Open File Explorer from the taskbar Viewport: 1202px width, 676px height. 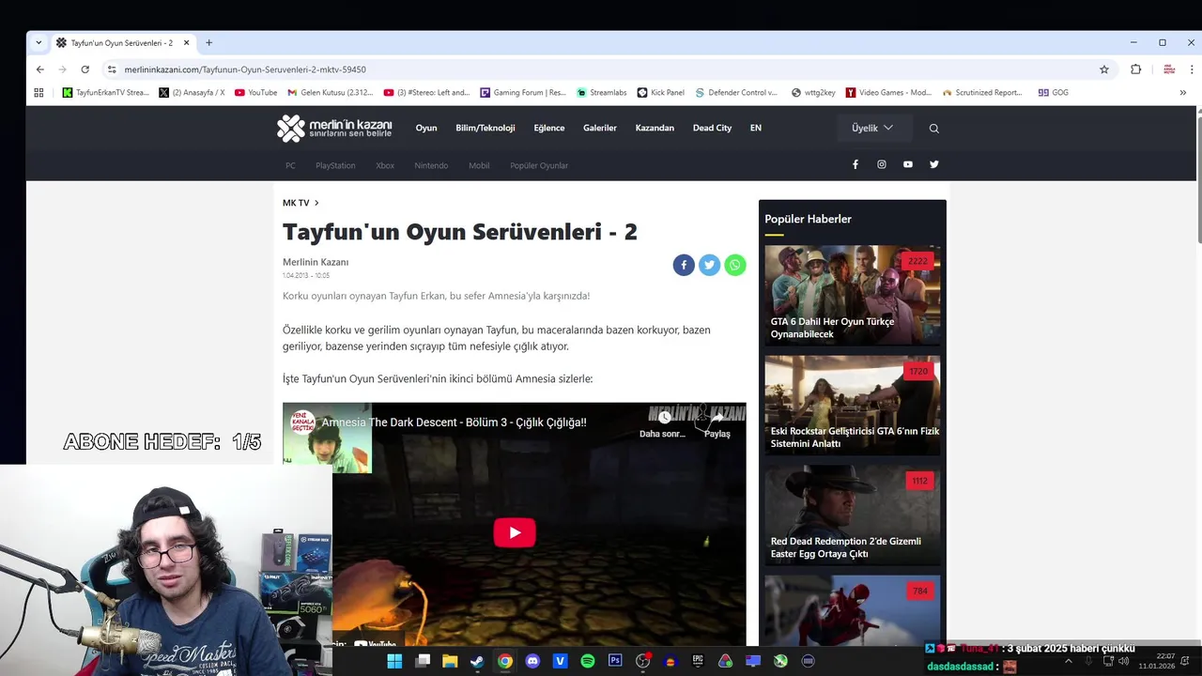click(x=450, y=661)
